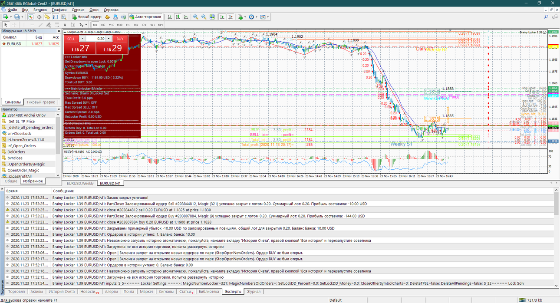
Task: Toggle the Navigator star-folder icon
Action: coord(47,17)
